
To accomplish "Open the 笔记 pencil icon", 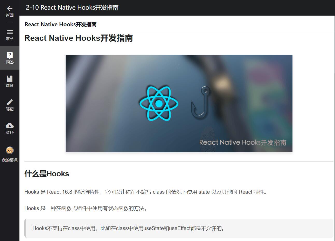I will [10, 102].
